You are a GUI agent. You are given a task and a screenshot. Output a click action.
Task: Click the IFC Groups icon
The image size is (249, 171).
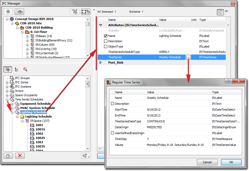[12, 78]
